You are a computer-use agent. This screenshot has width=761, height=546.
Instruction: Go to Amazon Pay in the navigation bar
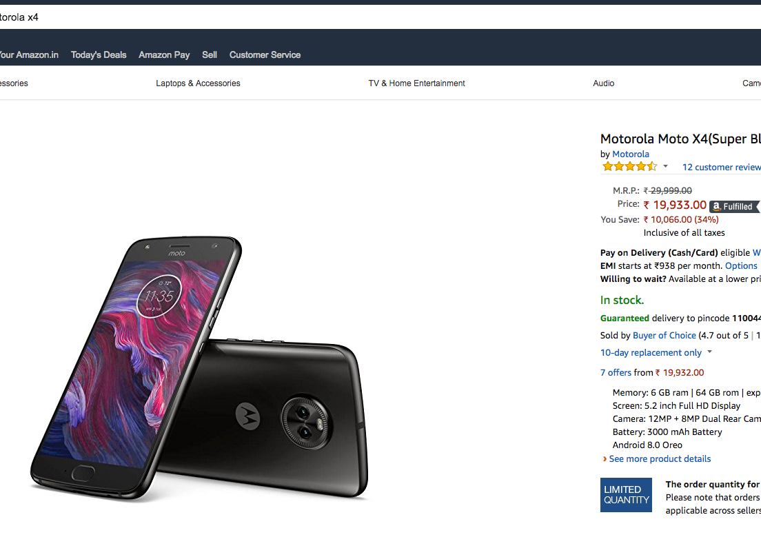(164, 54)
